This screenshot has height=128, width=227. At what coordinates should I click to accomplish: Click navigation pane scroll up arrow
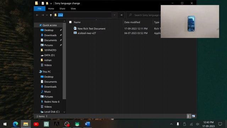click(64, 21)
